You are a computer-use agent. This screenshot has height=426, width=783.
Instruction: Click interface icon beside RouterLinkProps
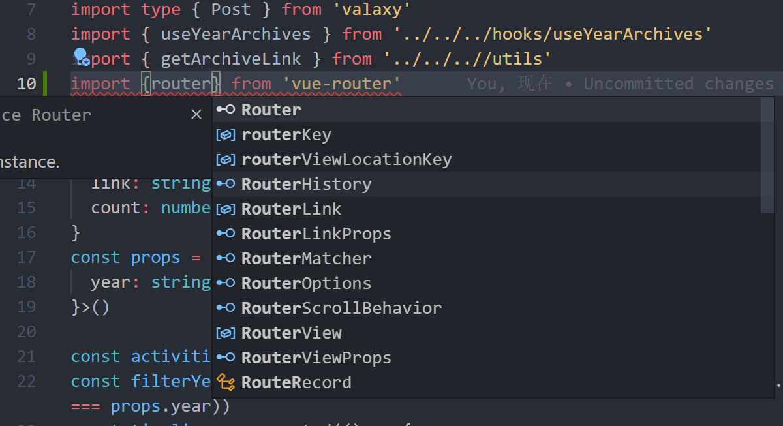point(226,234)
